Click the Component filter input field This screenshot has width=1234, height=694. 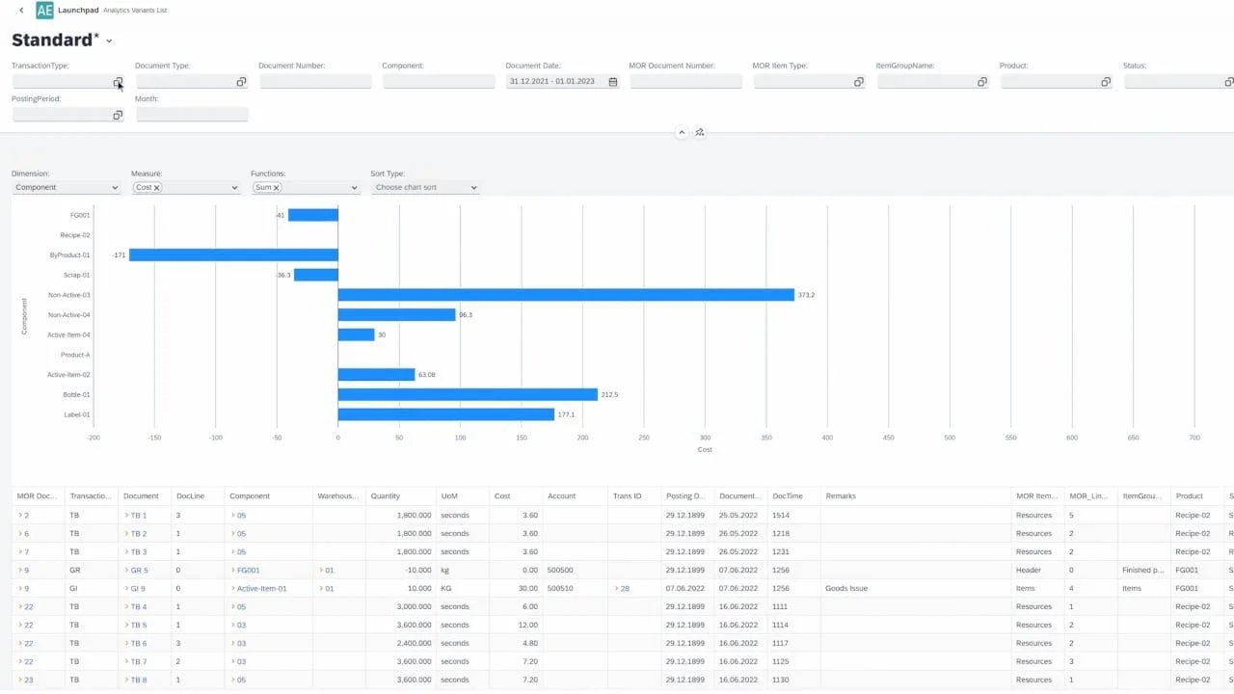click(439, 82)
